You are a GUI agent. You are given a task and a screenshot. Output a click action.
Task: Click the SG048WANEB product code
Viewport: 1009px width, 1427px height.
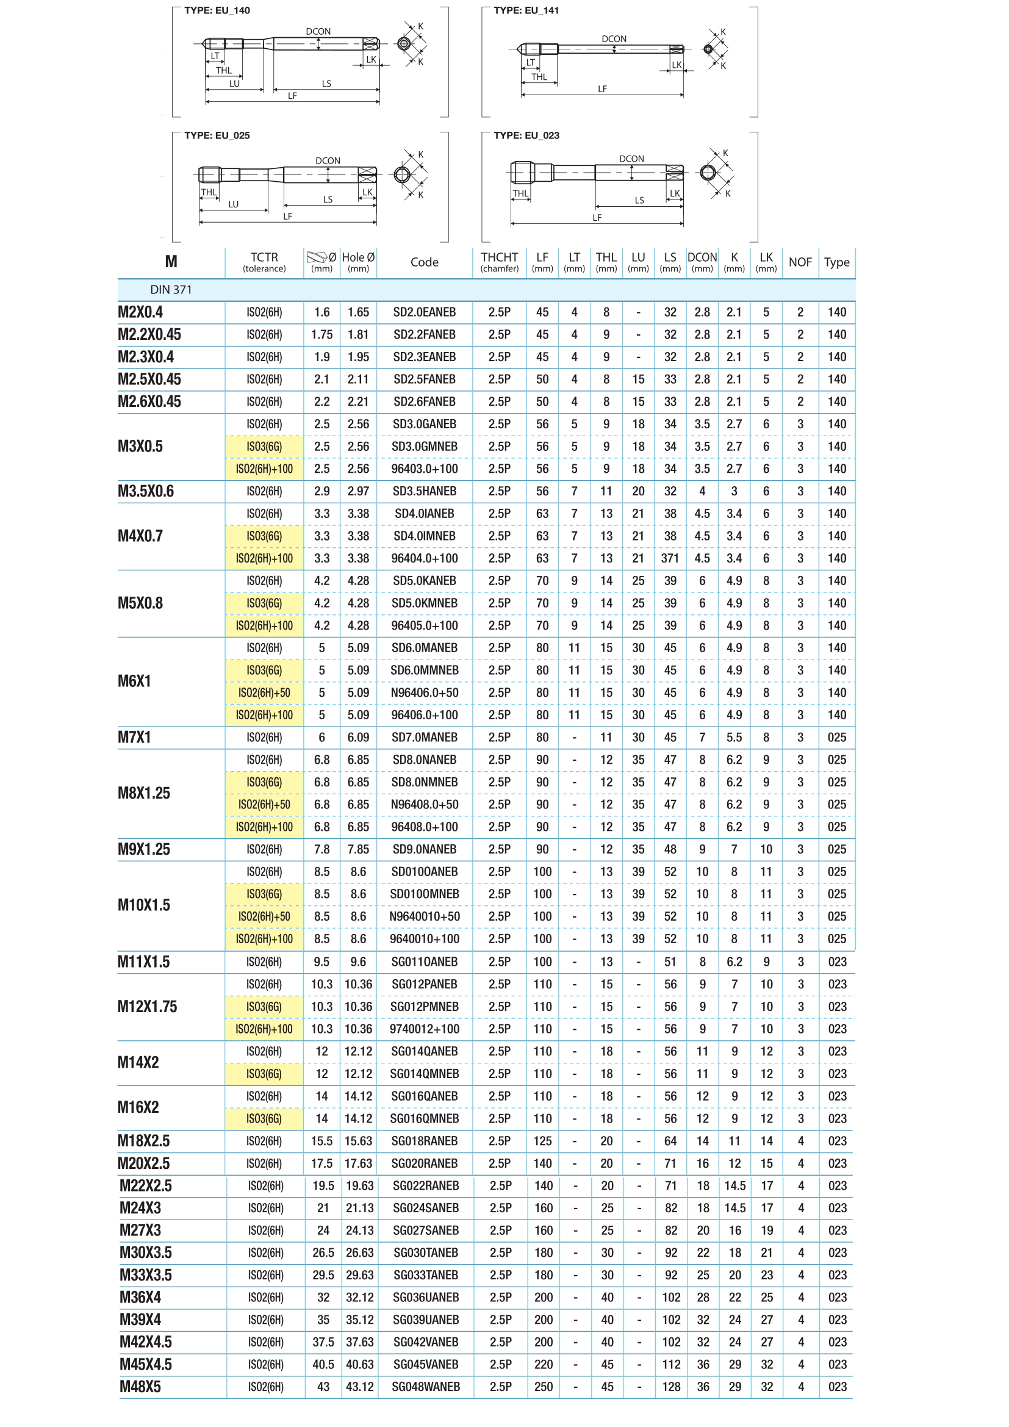[x=426, y=1387]
